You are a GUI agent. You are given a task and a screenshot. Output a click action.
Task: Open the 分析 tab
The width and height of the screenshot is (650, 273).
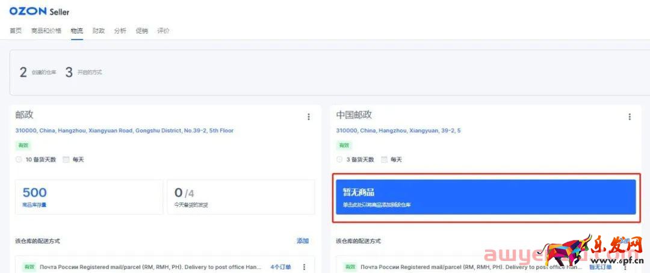coord(120,31)
